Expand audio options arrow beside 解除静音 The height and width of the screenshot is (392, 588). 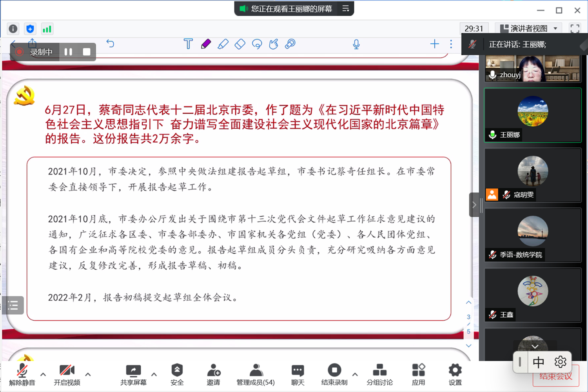coord(43,374)
